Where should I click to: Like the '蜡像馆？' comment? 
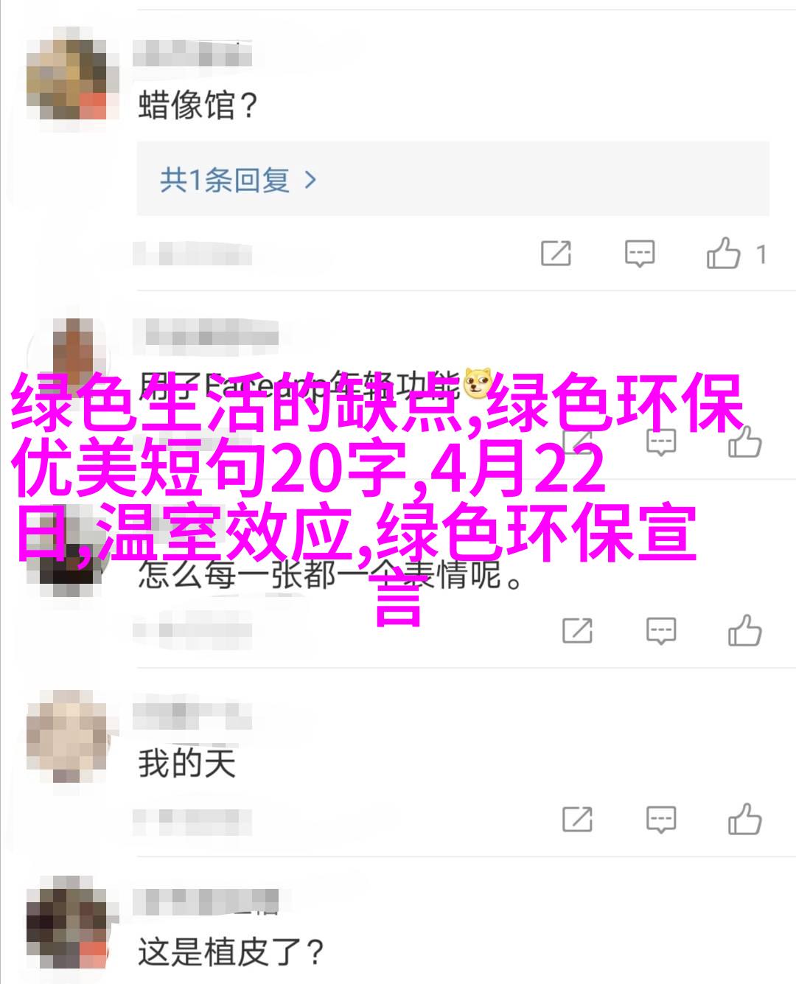723,253
